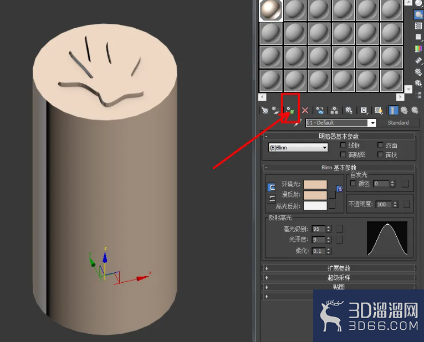Click Go Forward to Sibling icon
This screenshot has height=342, width=424.
coord(415,110)
